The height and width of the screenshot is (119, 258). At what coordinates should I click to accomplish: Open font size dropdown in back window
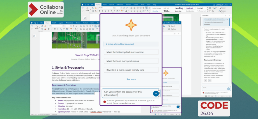tap(121, 8)
